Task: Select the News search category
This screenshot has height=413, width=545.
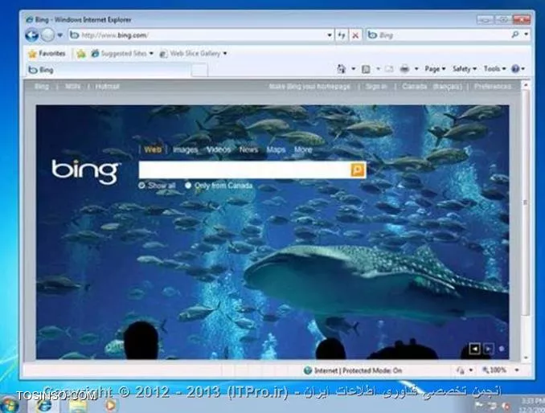Action: point(248,149)
